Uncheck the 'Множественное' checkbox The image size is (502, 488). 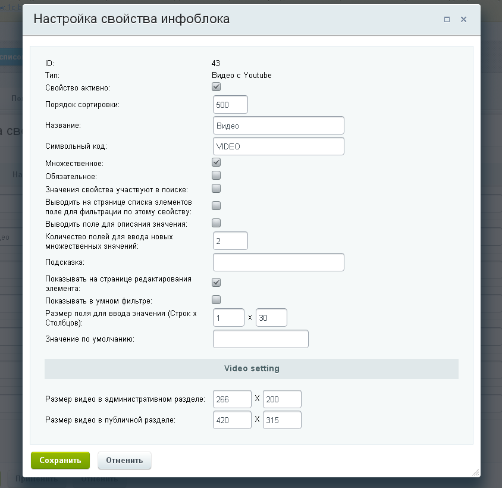point(217,162)
